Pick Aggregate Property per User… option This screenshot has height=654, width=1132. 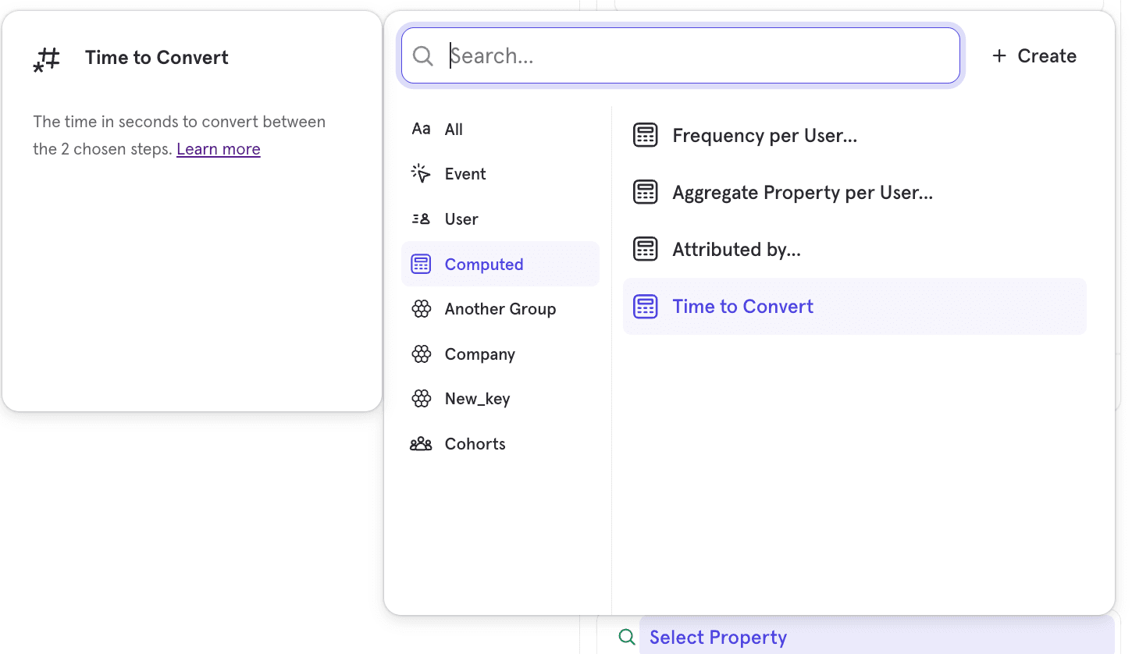click(x=802, y=193)
